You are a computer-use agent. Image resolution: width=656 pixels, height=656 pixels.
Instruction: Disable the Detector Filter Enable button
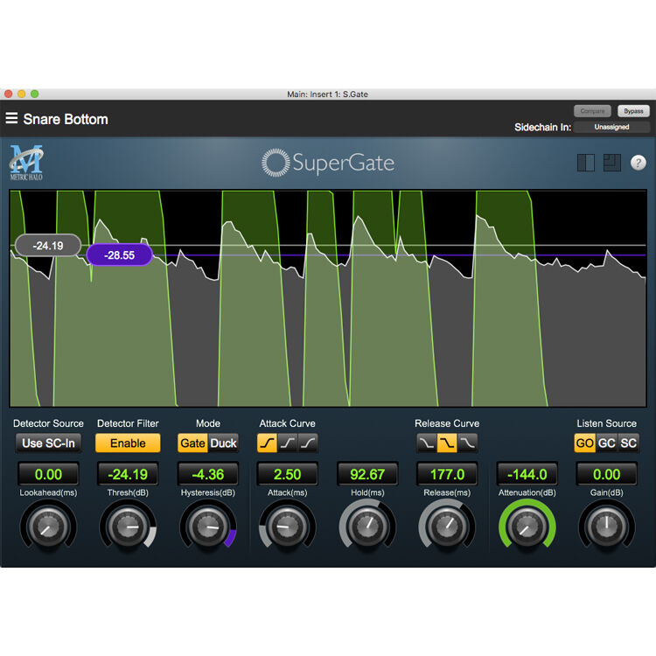click(x=128, y=443)
